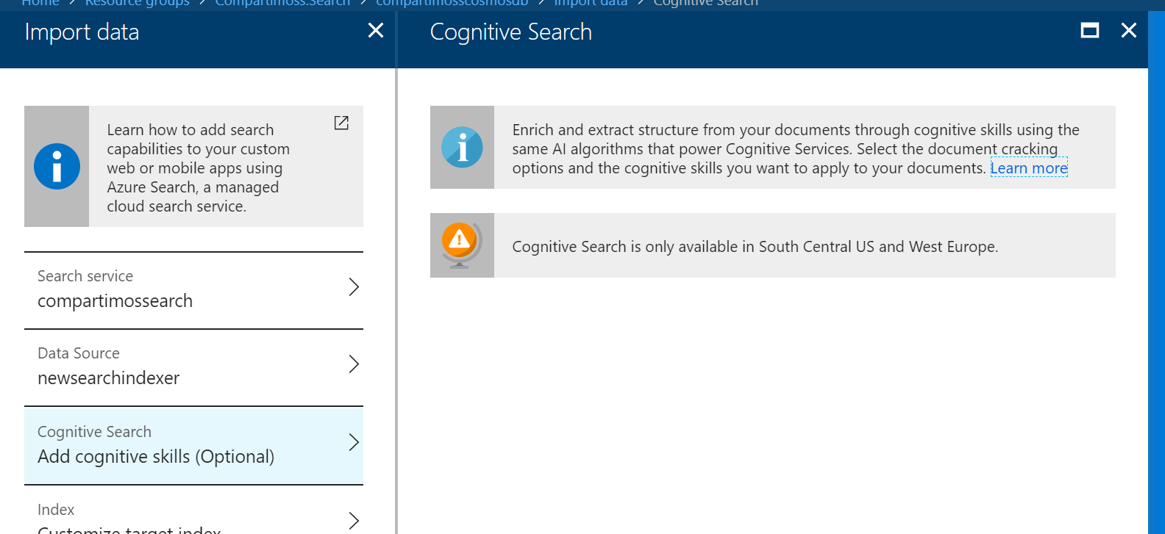Select Add cognitive skills (Optional) step
Image resolution: width=1165 pixels, height=534 pixels.
193,445
